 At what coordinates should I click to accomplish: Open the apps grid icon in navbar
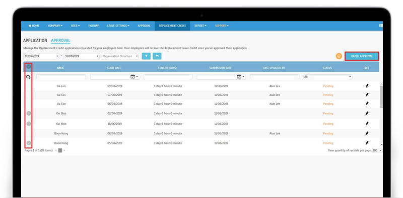381,26
